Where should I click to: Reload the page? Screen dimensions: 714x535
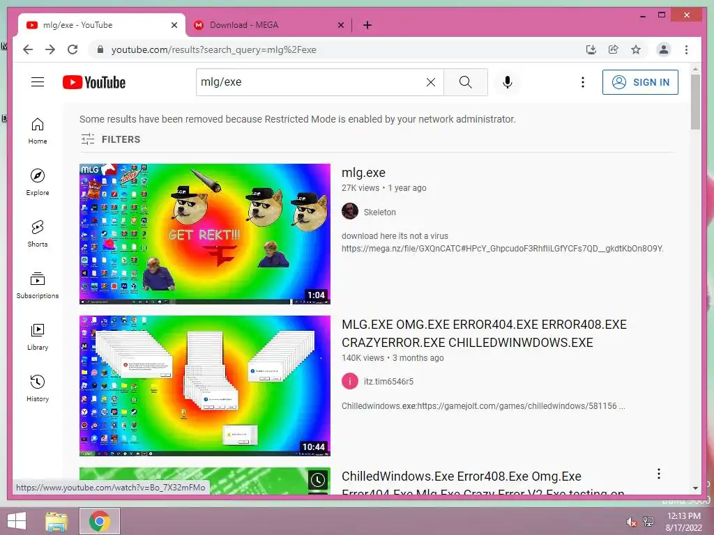pos(73,49)
